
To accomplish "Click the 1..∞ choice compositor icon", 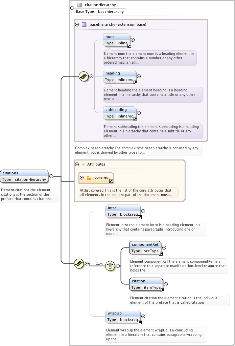I will point(110,266).
